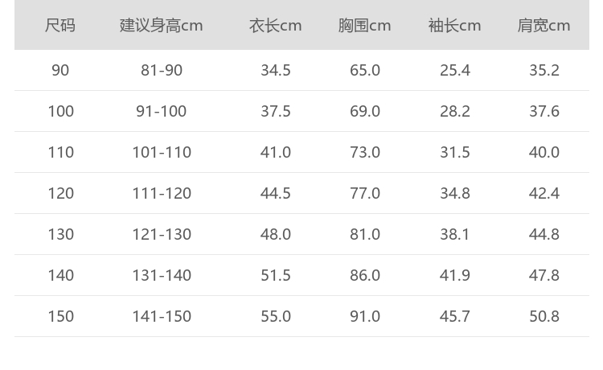Click the 35.2 shoulder width value
The image size is (603, 370).
(x=544, y=70)
